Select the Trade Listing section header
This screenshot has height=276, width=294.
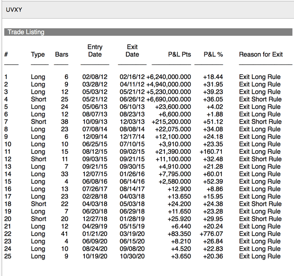tap(148, 32)
